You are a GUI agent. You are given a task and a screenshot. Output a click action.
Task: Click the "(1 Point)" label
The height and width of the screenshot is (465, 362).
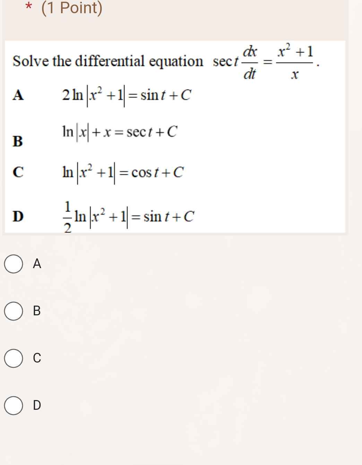tap(71, 8)
